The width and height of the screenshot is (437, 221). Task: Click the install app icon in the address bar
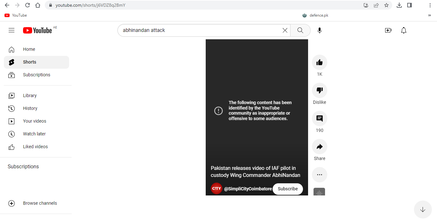click(x=366, y=5)
